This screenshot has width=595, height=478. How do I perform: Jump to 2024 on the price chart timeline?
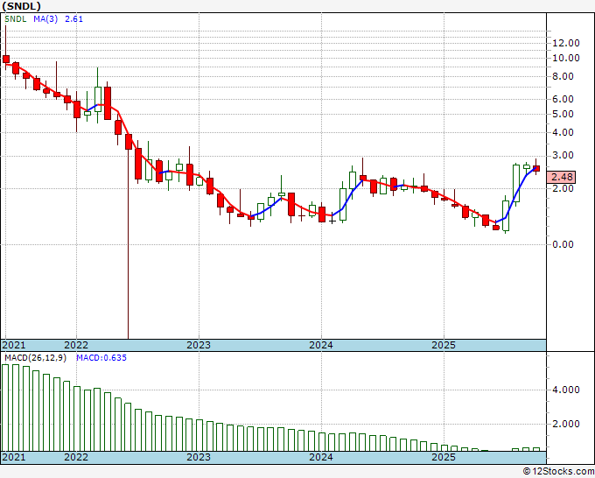321,344
